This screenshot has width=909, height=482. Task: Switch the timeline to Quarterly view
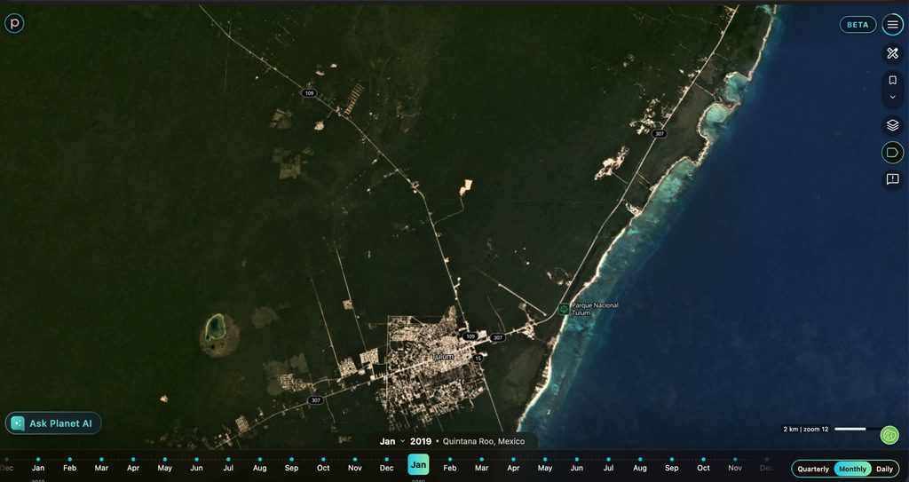(813, 469)
